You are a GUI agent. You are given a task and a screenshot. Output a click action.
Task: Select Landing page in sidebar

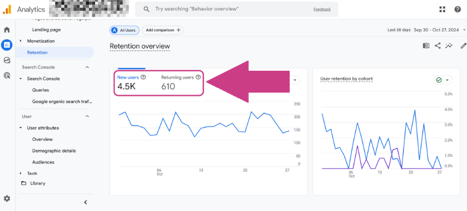click(47, 30)
